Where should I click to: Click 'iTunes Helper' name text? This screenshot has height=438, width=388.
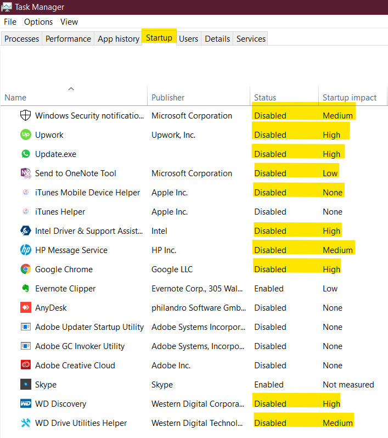coord(60,212)
